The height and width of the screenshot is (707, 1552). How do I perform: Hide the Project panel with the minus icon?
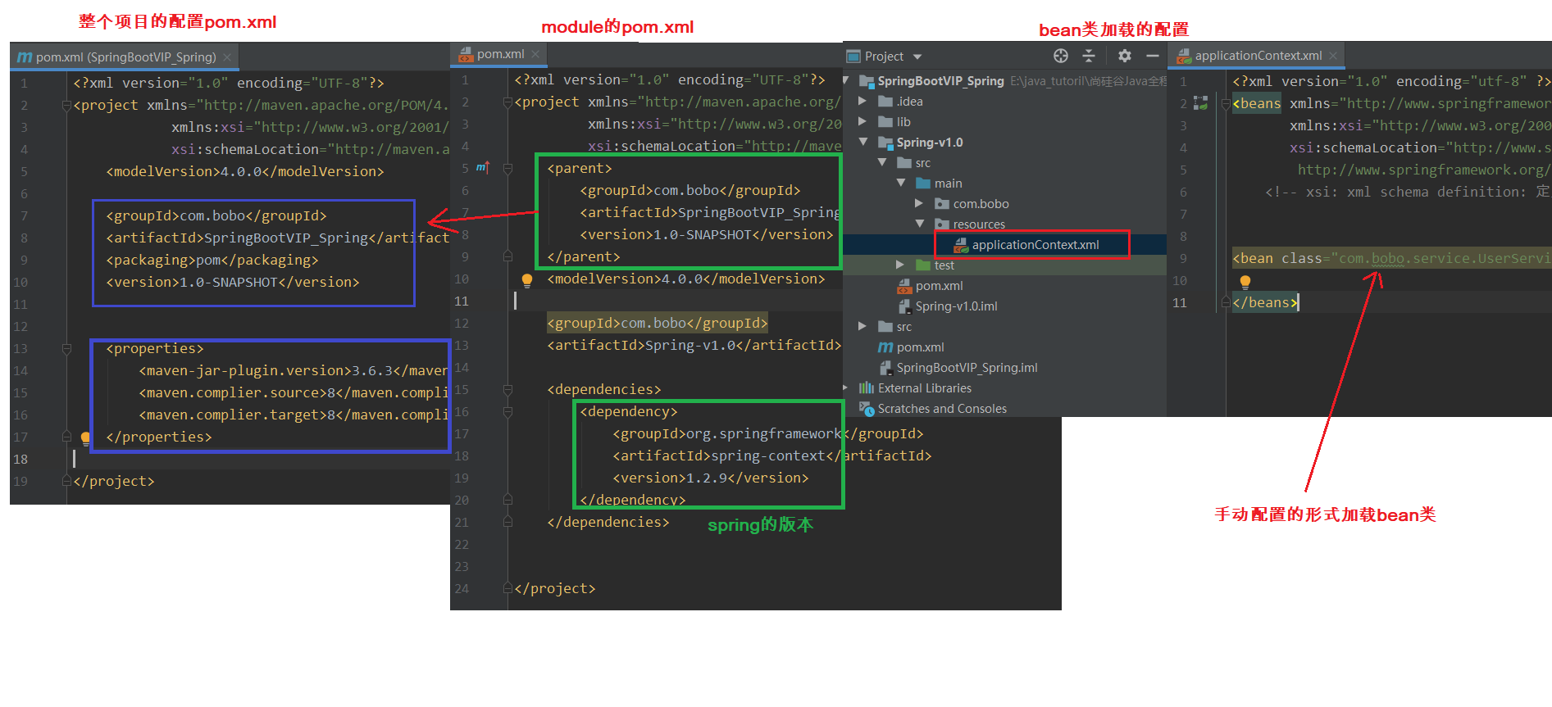(x=1152, y=56)
